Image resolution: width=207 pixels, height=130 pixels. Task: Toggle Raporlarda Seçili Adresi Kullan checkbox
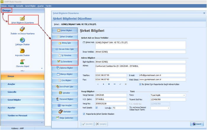tap(140, 84)
